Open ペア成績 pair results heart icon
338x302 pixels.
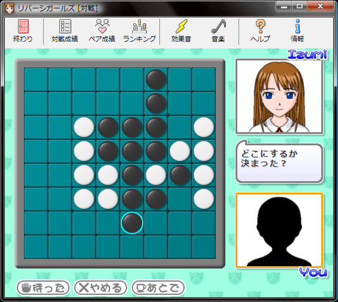click(102, 26)
